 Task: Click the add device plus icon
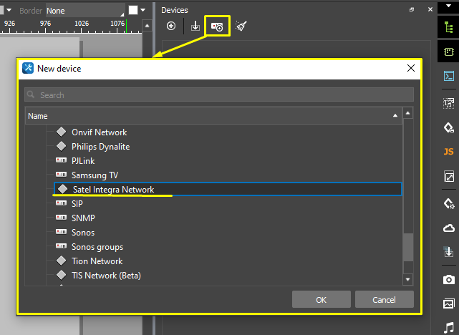click(x=171, y=26)
